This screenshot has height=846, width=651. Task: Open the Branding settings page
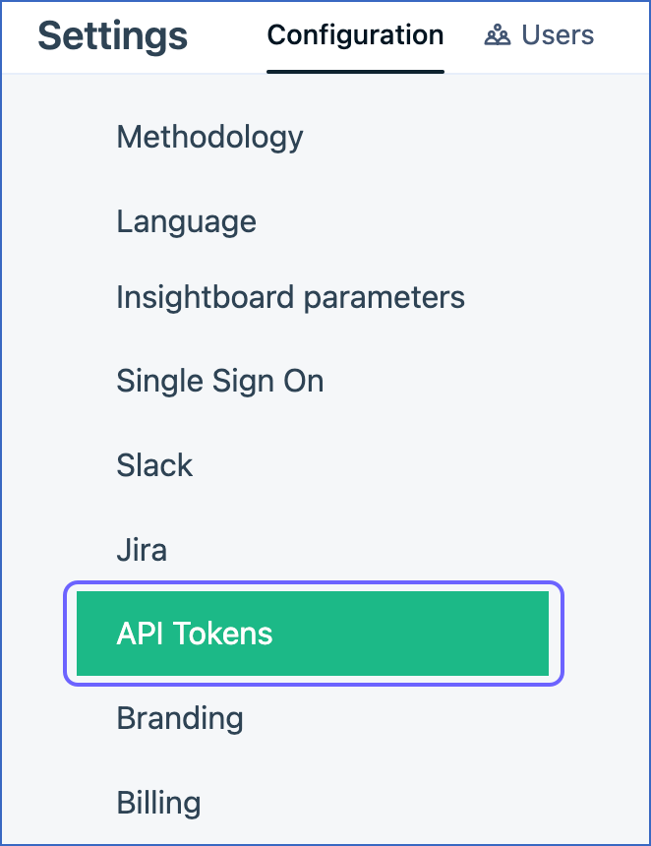pyautogui.click(x=180, y=718)
